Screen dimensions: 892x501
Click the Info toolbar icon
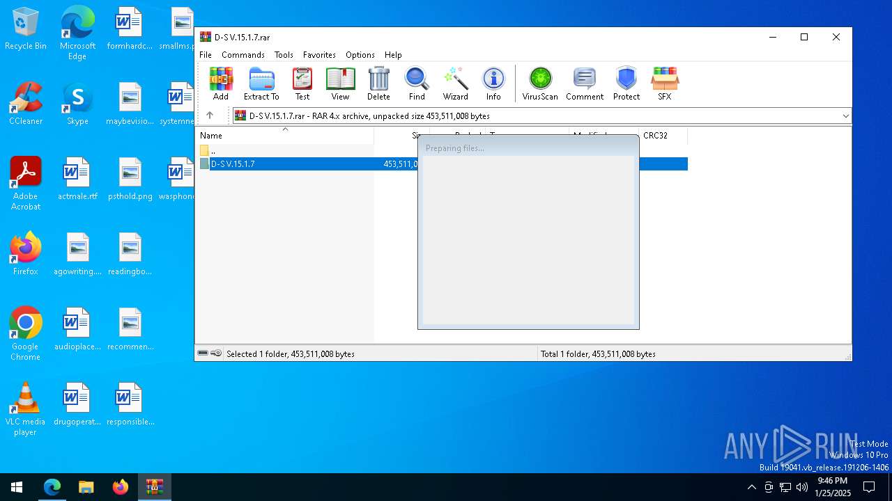click(493, 84)
